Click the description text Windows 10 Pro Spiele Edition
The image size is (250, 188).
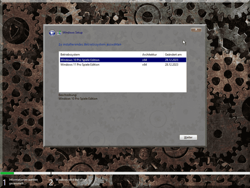coord(78,99)
